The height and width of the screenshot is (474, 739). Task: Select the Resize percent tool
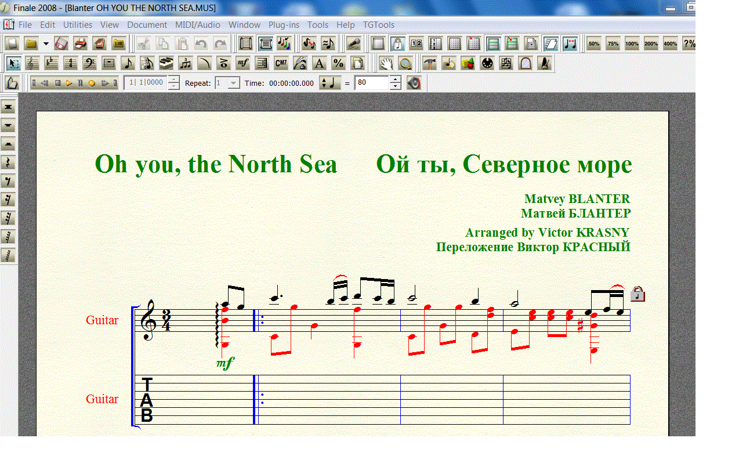(x=339, y=63)
